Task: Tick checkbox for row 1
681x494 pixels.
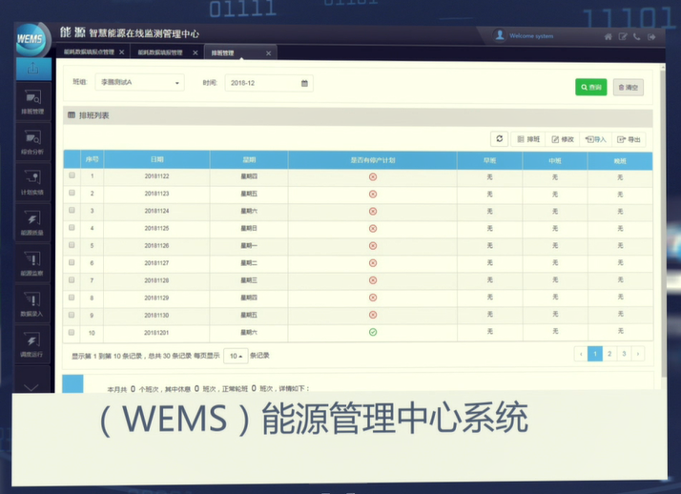Action: click(72, 175)
